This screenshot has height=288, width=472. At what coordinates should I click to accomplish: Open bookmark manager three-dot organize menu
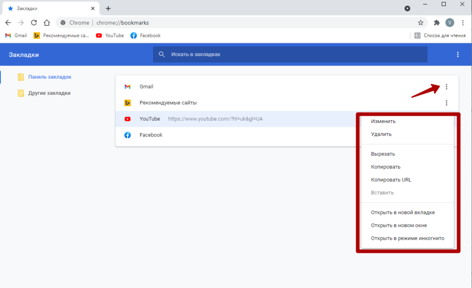pos(458,54)
